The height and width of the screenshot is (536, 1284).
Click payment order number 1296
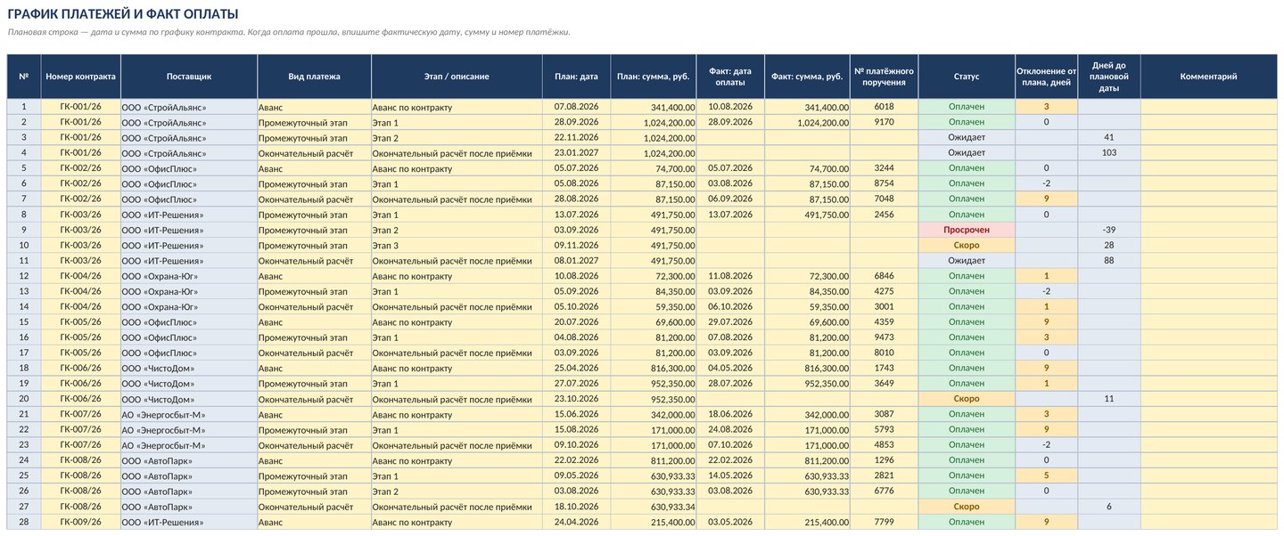point(884,460)
